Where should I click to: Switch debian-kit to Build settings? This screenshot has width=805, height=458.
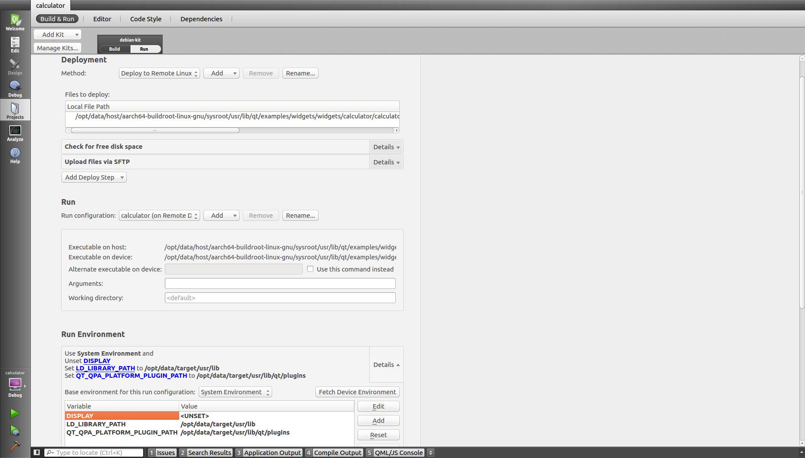pyautogui.click(x=115, y=49)
